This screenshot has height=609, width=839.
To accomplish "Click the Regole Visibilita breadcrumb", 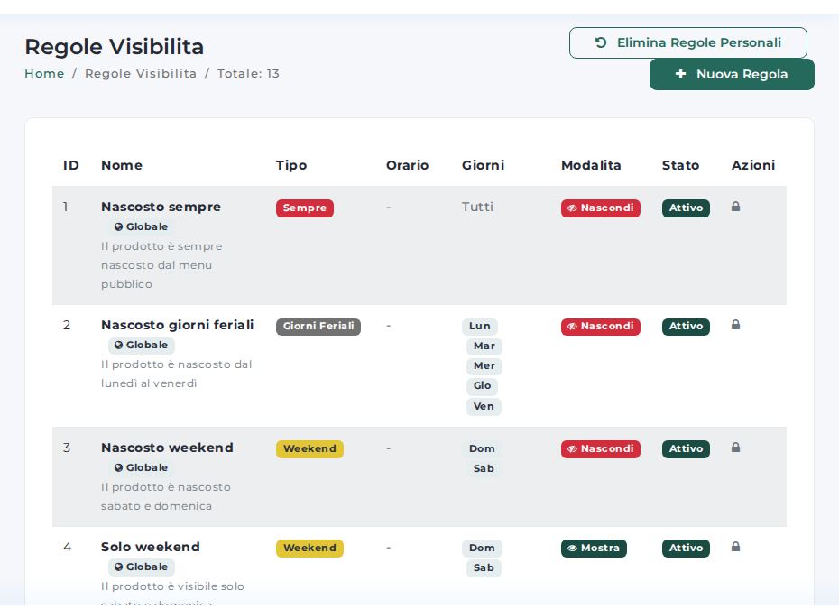I will pyautogui.click(x=141, y=73).
